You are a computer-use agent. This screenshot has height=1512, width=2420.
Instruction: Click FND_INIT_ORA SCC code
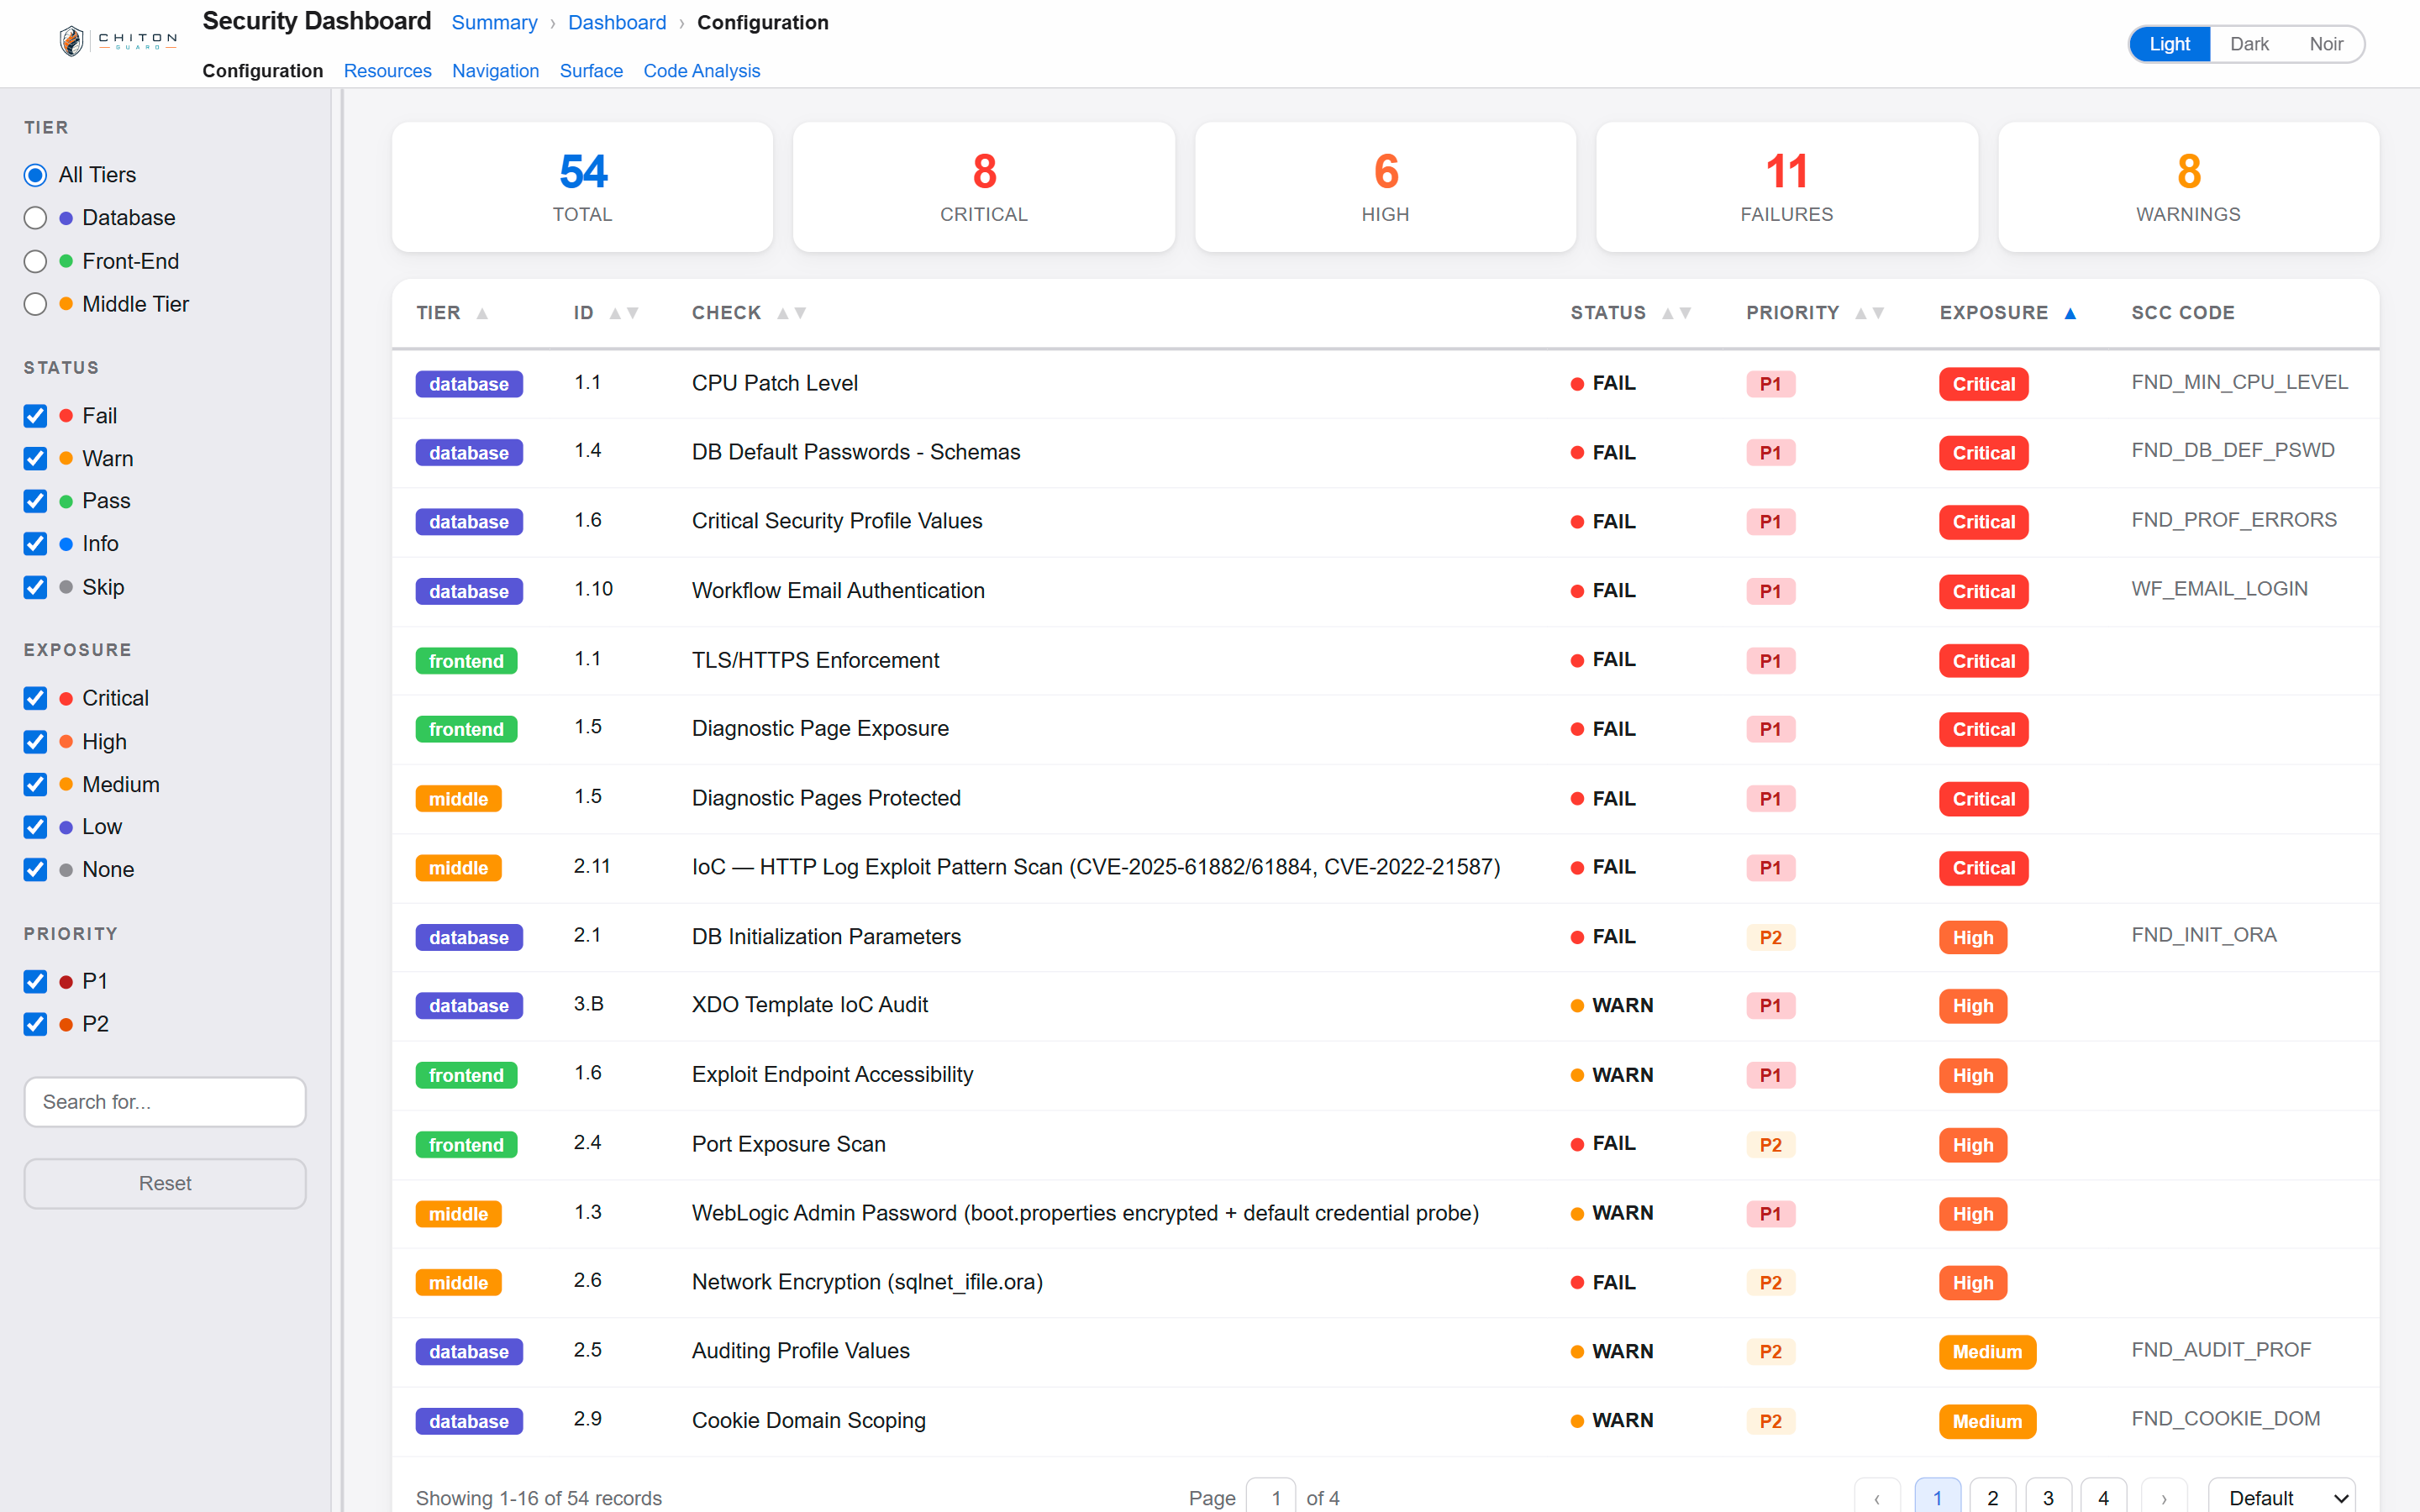(x=2203, y=935)
